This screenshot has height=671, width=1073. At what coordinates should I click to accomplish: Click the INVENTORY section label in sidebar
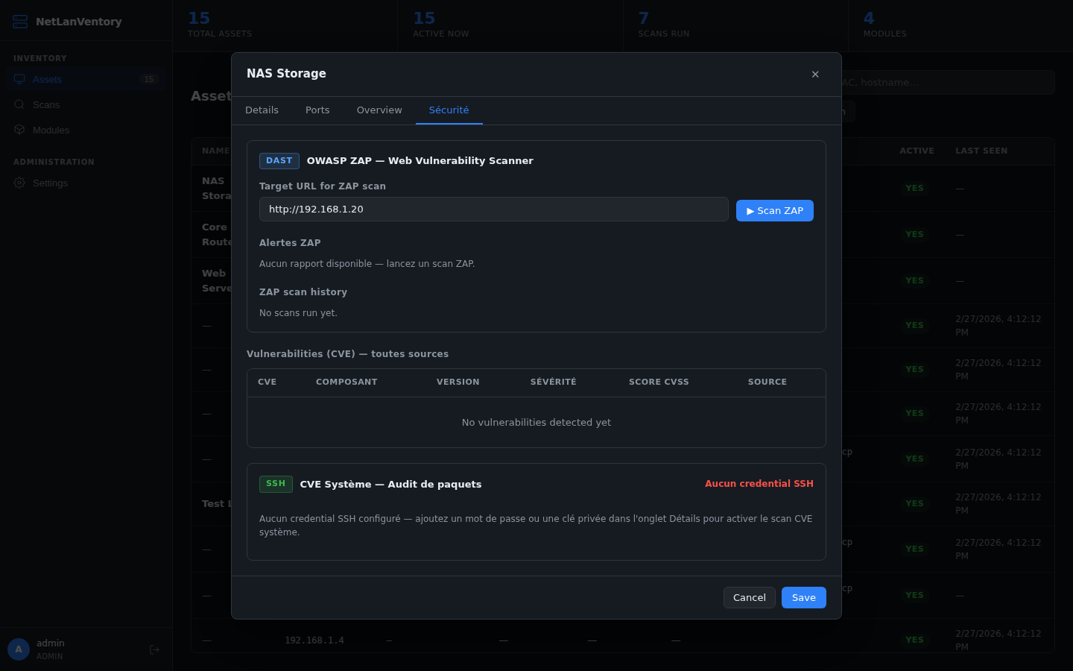[x=40, y=58]
